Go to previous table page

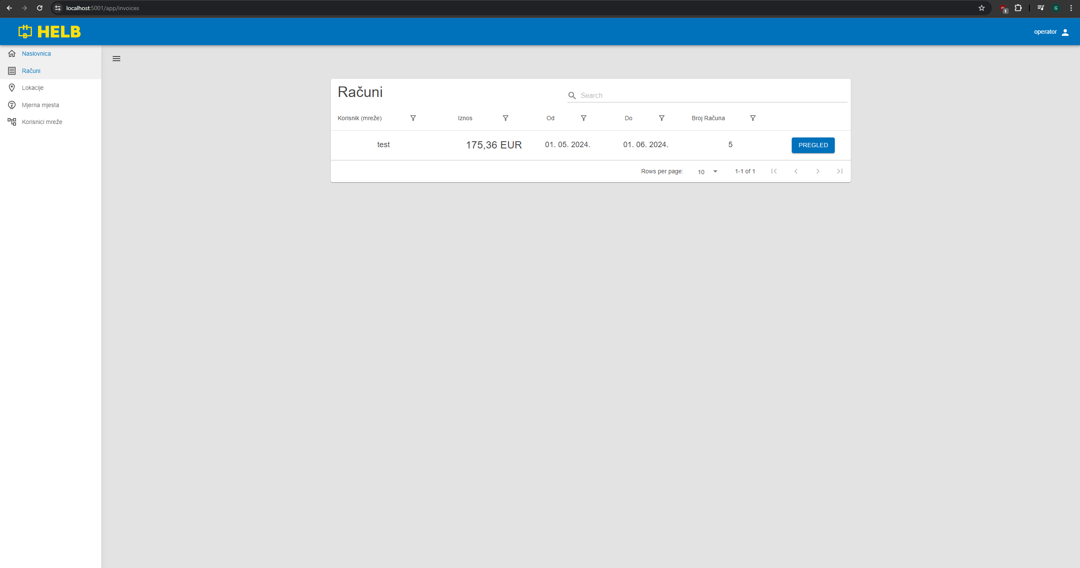796,171
